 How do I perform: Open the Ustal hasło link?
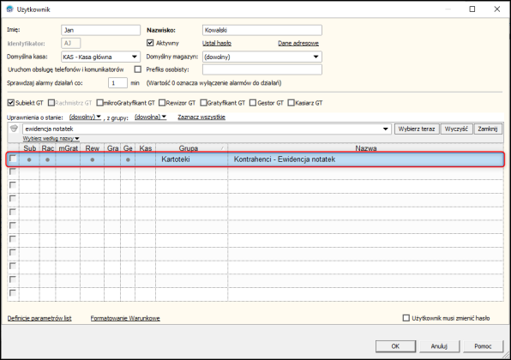click(x=217, y=43)
